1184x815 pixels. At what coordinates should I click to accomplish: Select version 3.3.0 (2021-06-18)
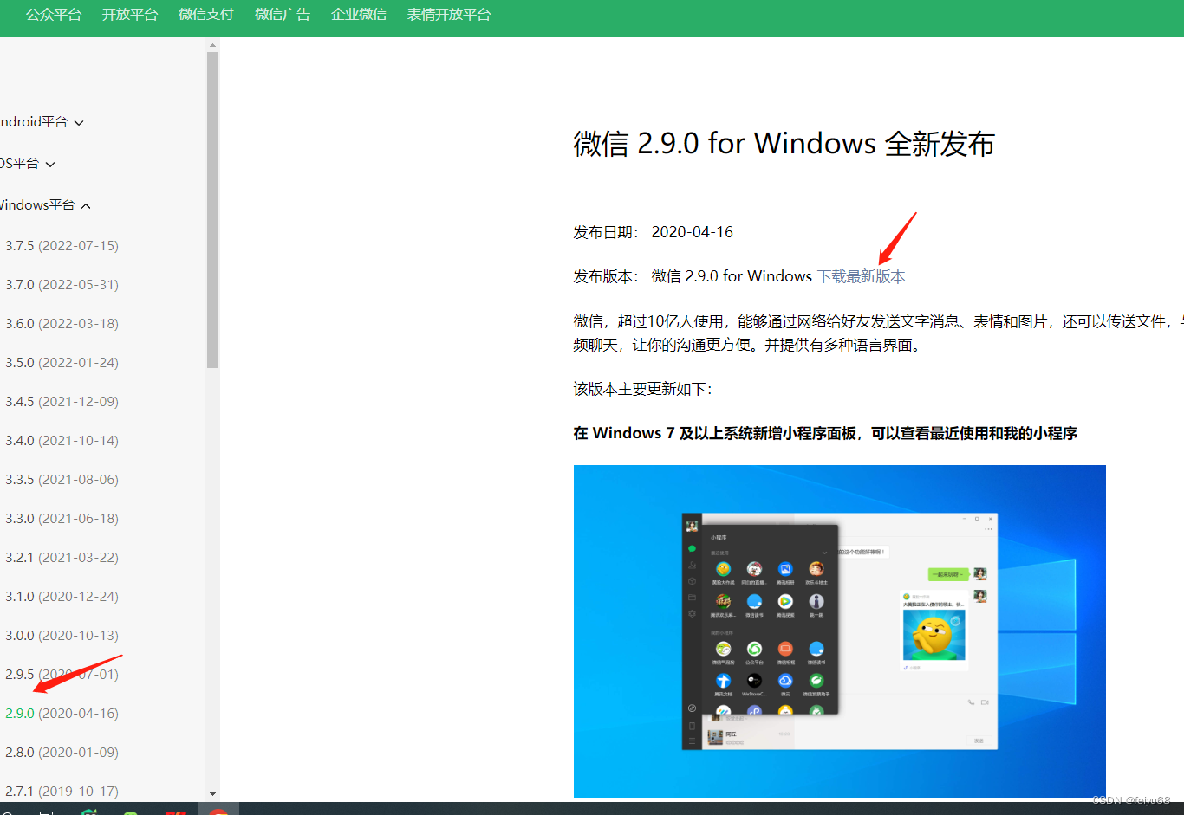[x=62, y=519]
